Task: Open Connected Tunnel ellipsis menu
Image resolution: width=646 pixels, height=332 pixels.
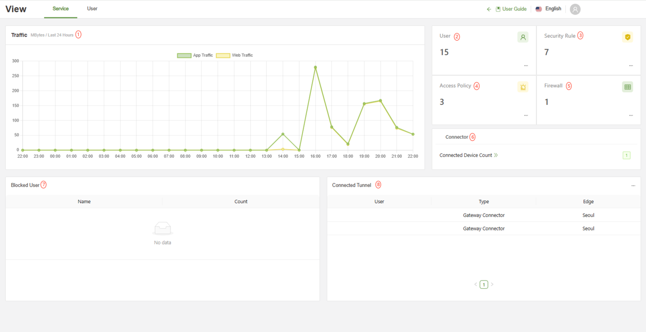Action: point(633,186)
